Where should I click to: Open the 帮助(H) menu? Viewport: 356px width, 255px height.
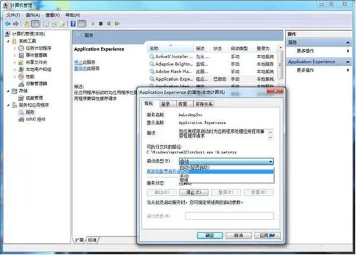click(72, 15)
